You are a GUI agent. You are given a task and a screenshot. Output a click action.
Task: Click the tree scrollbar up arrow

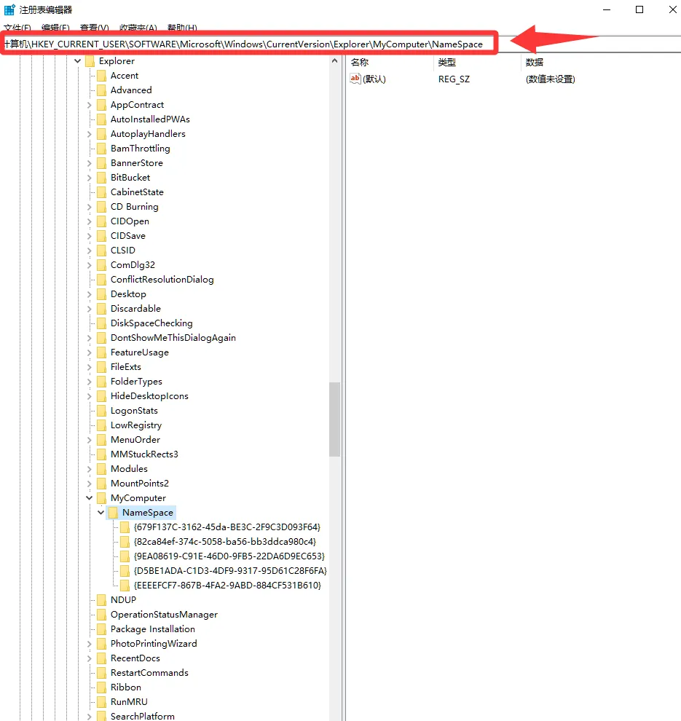[x=335, y=60]
